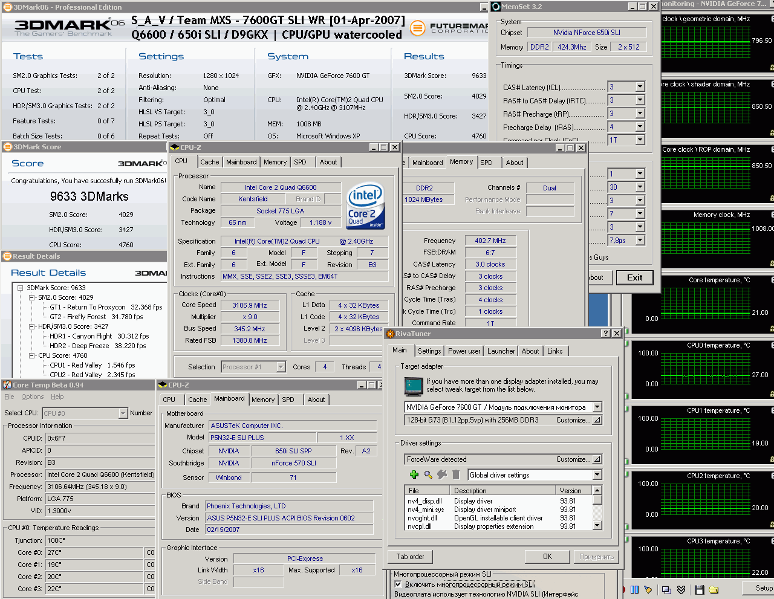Click the MemSet 3.2 title bar icon

(496, 7)
